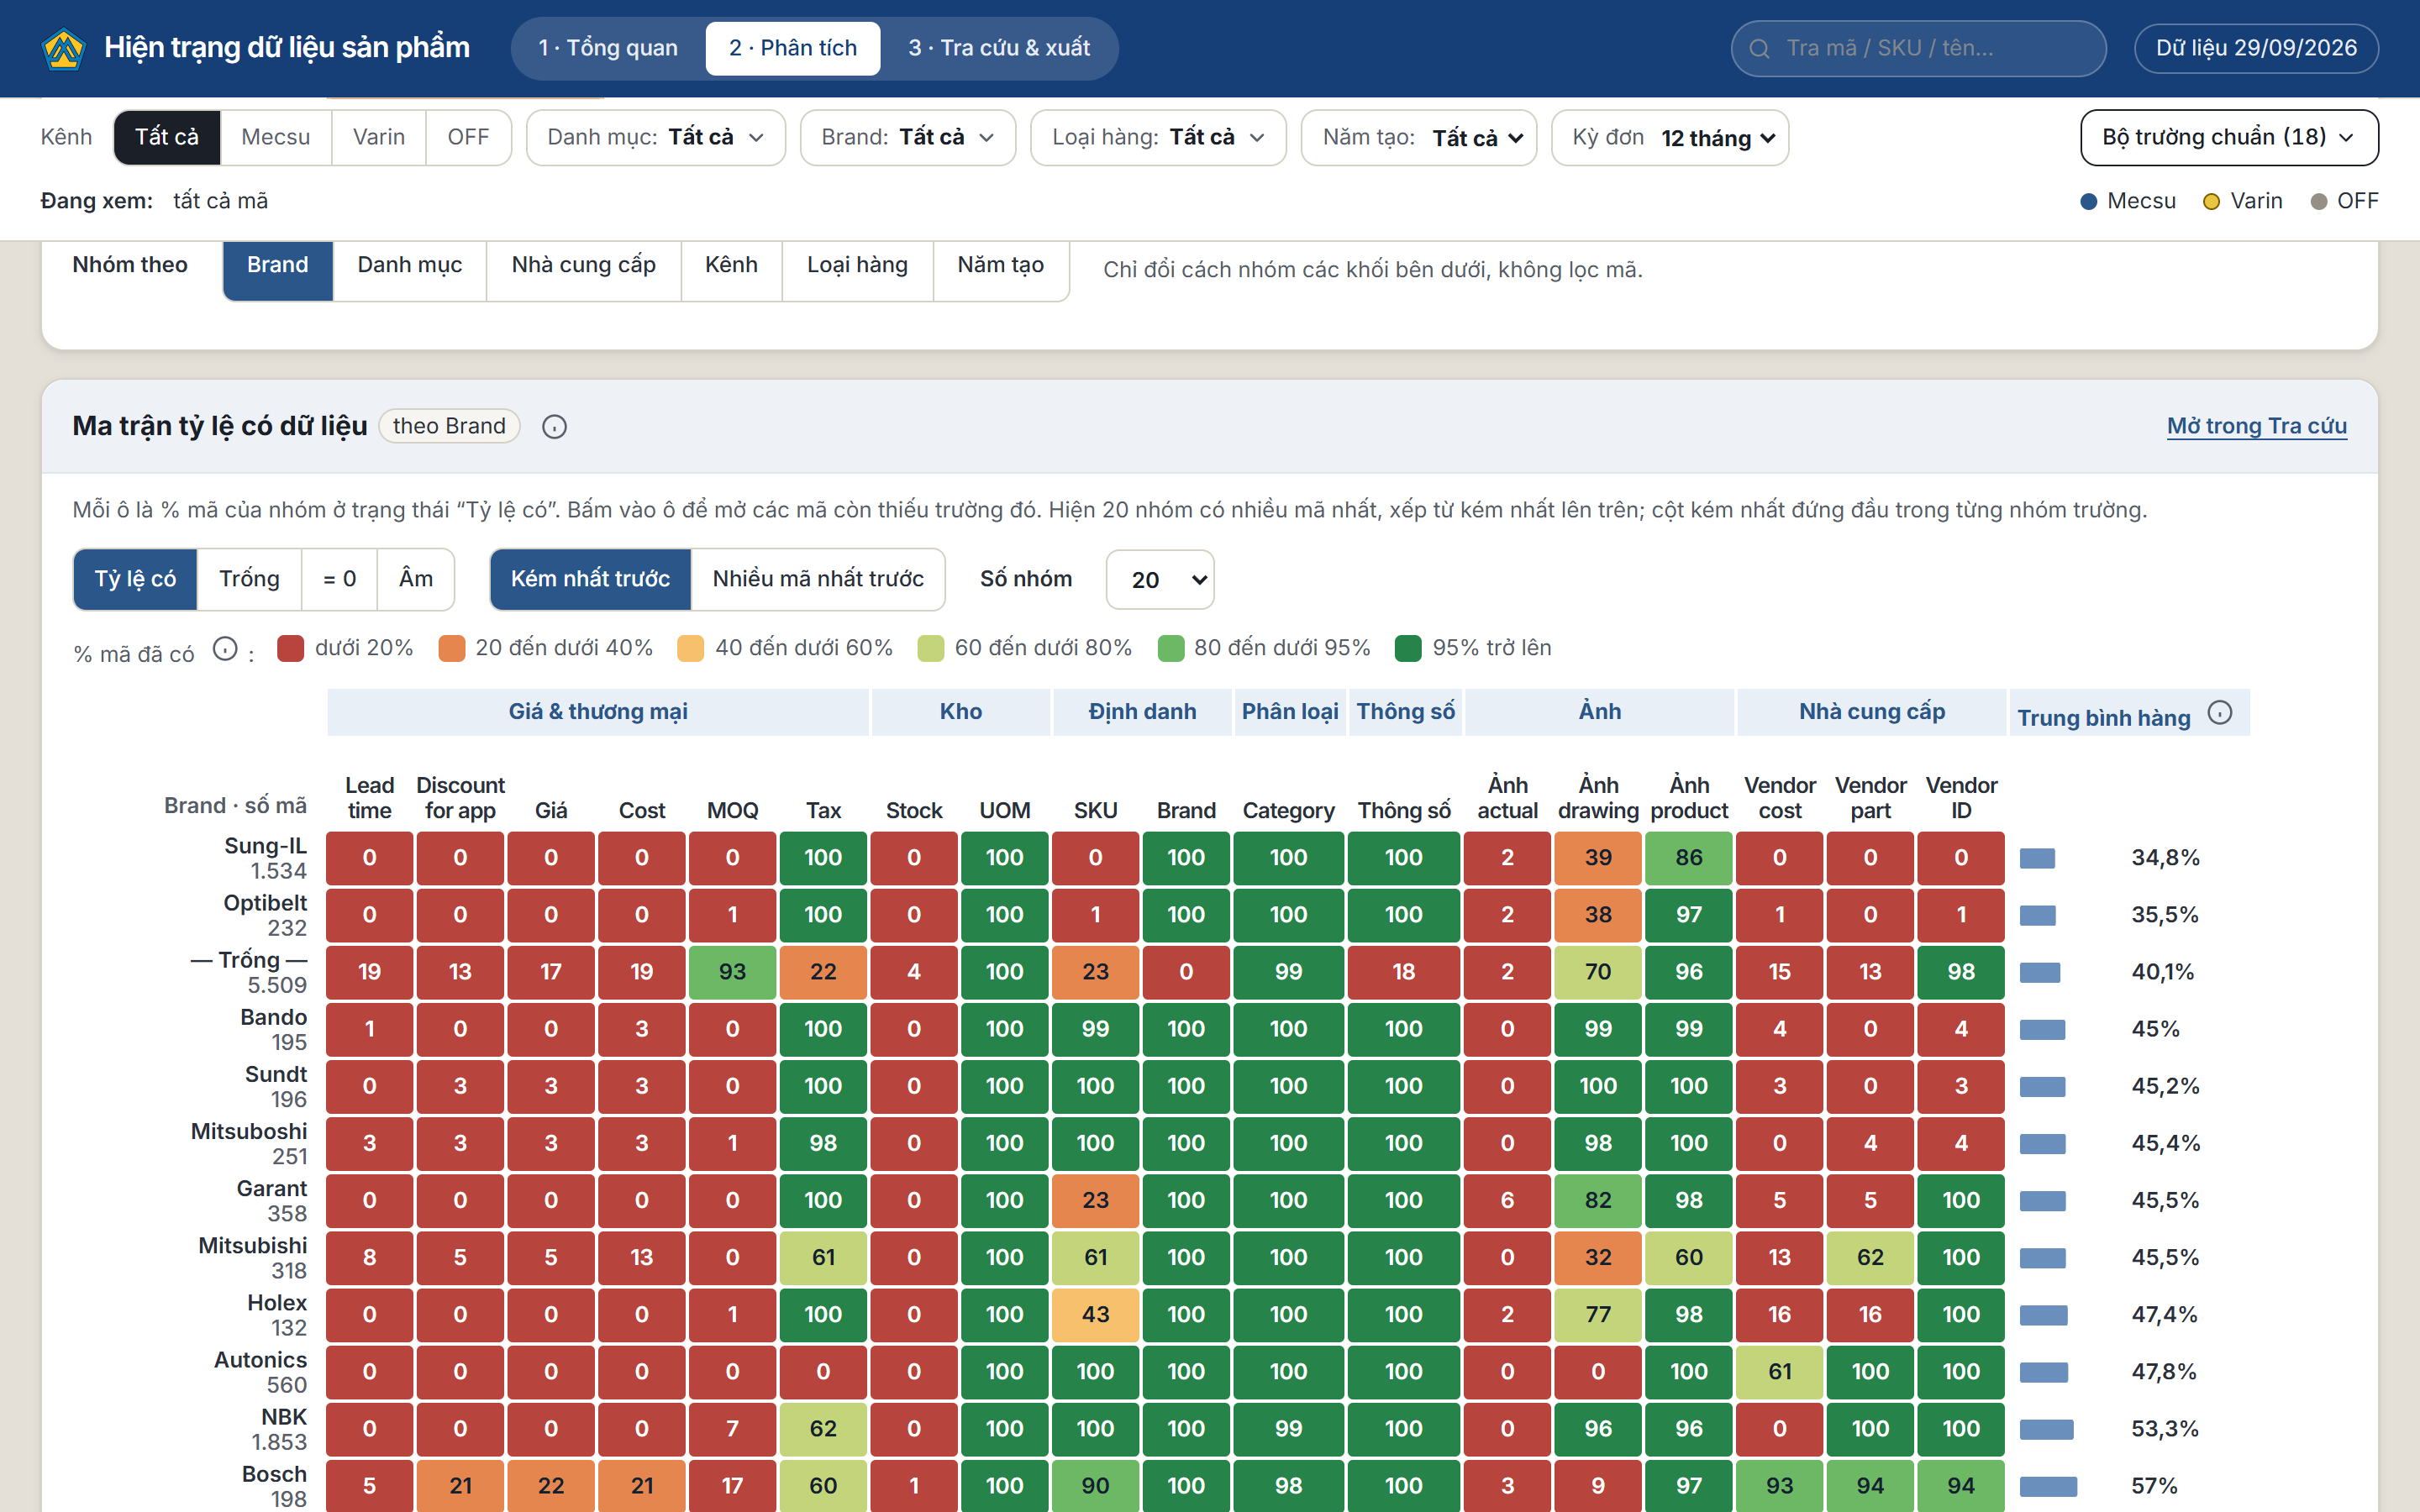Screen dimensions: 2420x1512
Task: Click the Tra mã / SKU search field
Action: (x=1918, y=48)
